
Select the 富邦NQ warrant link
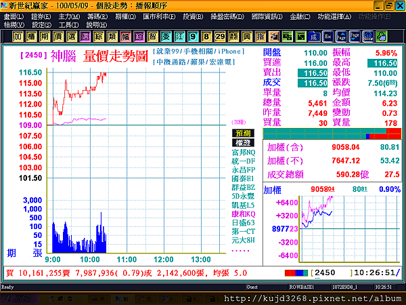point(244,152)
